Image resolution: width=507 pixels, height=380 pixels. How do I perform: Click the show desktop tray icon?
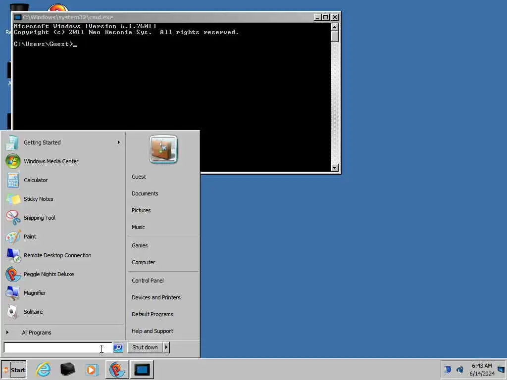501,369
